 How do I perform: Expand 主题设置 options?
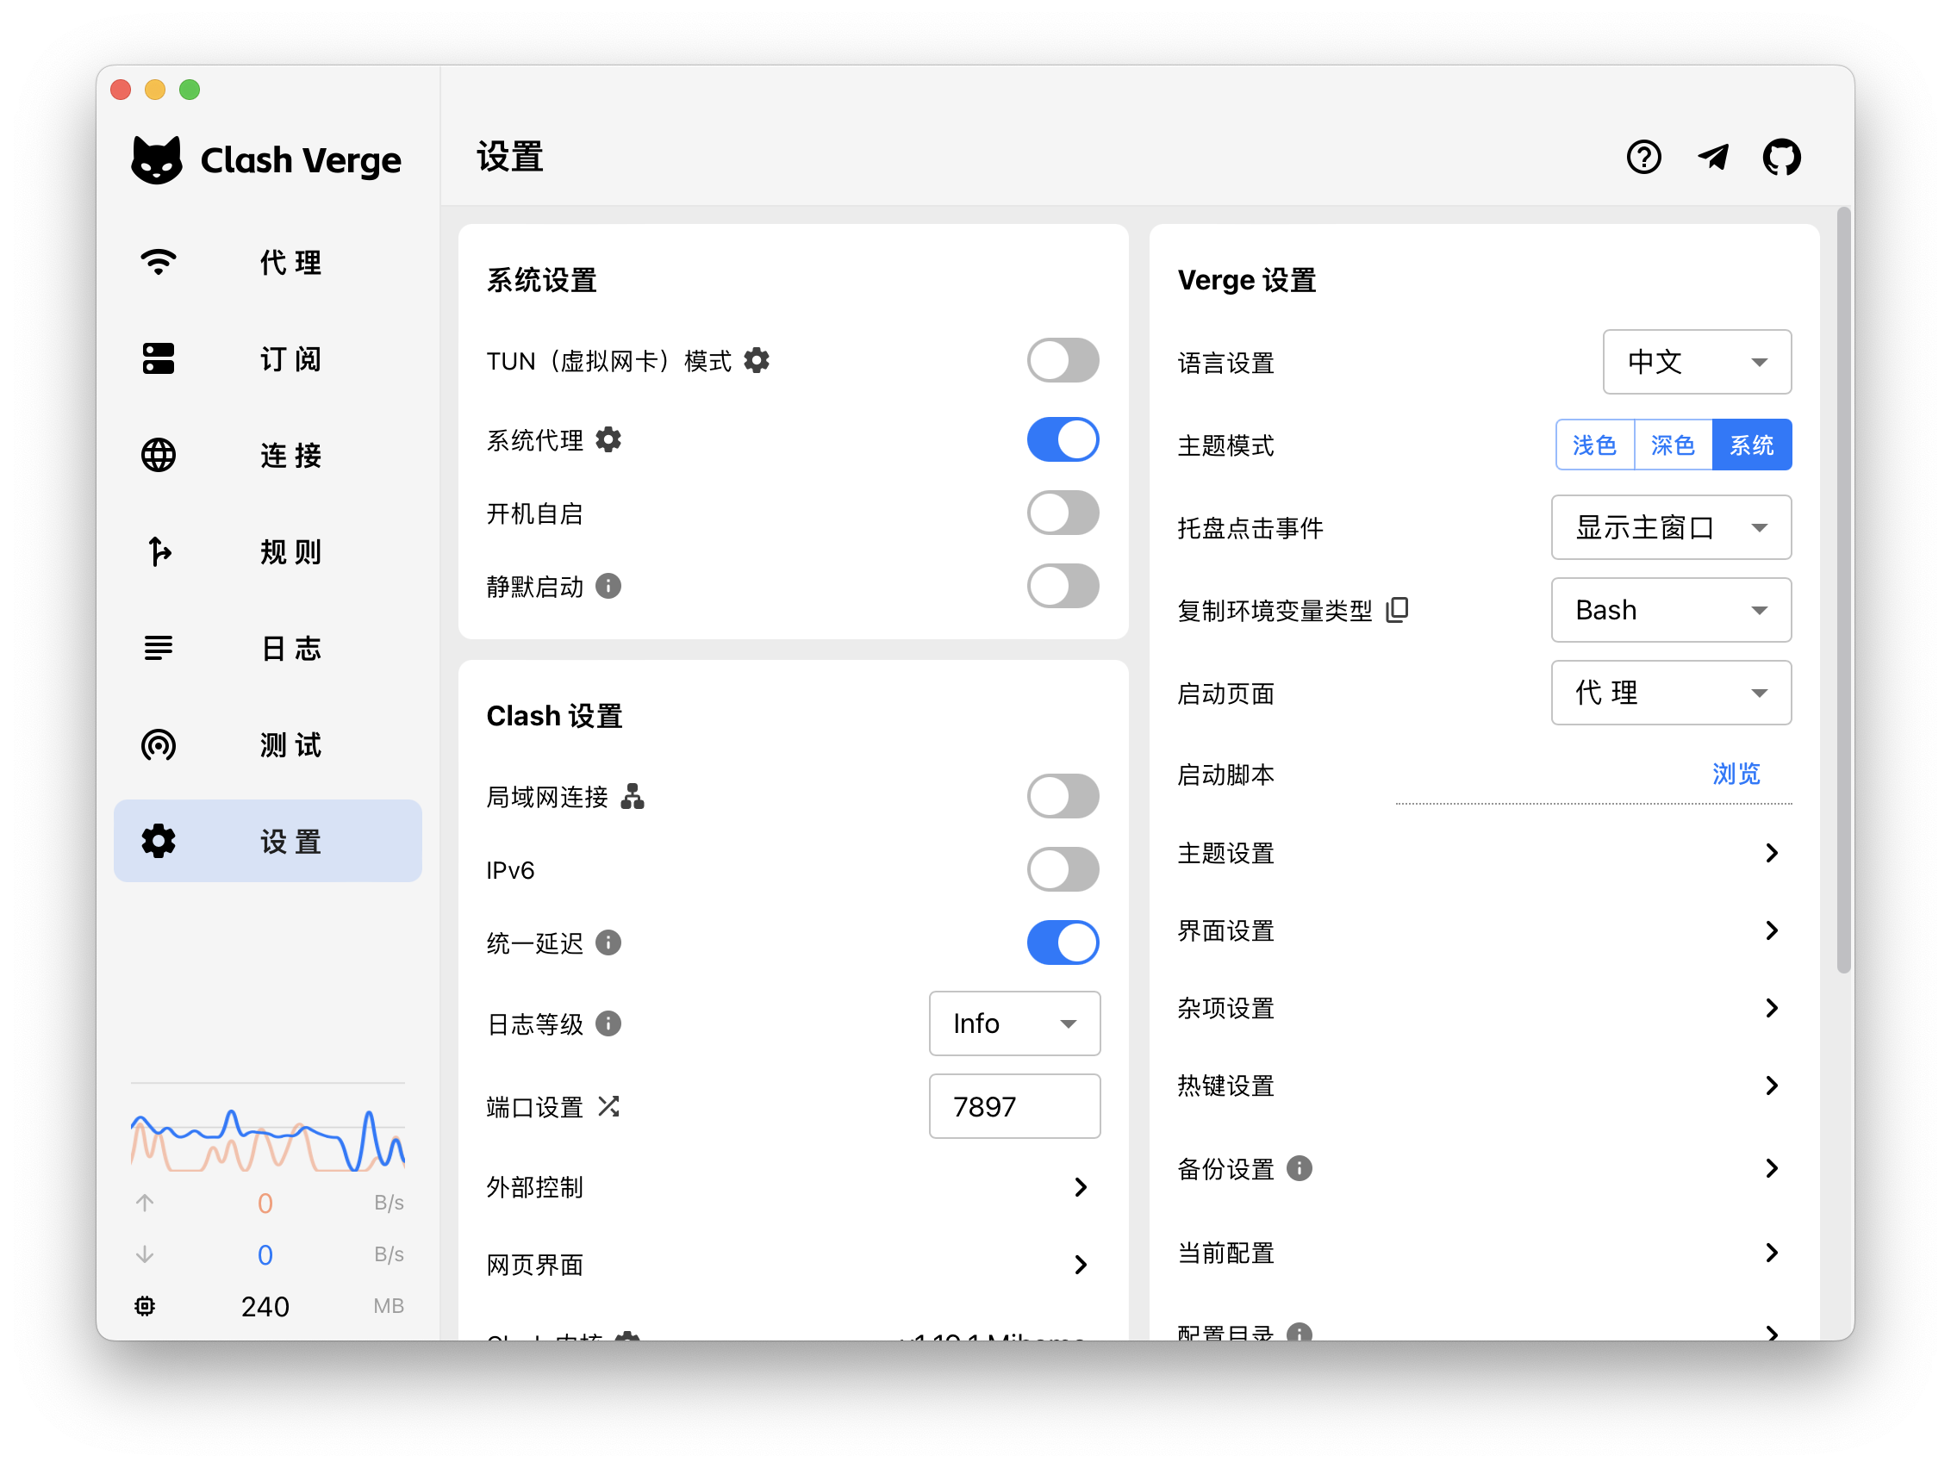point(1484,853)
